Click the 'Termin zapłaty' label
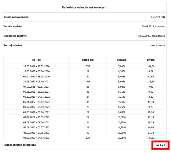 13,27
